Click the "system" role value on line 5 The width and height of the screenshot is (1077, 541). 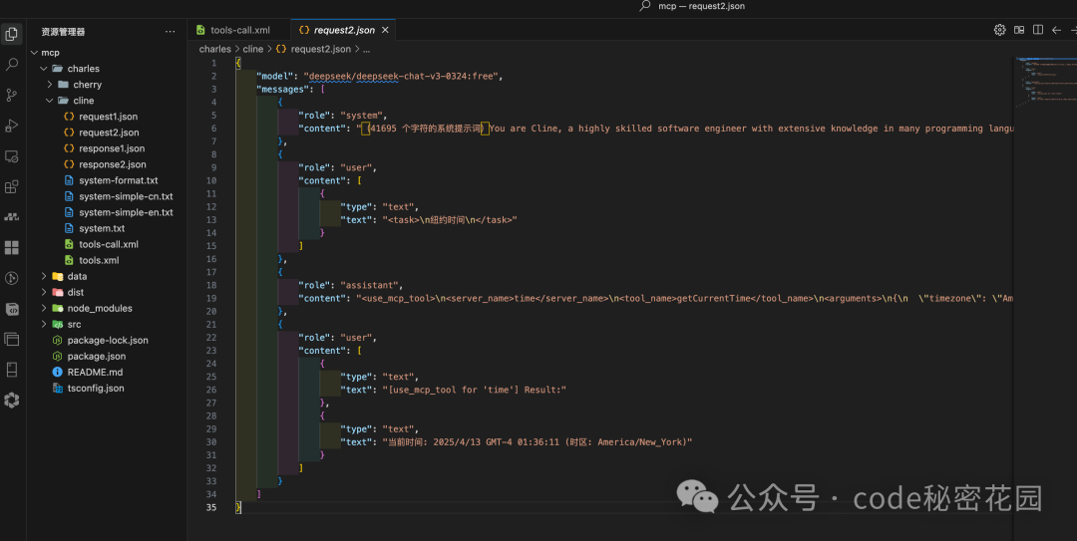pyautogui.click(x=361, y=116)
